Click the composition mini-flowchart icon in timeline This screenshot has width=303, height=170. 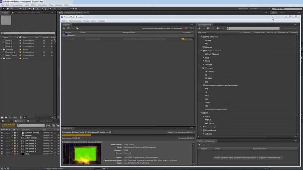[x=48, y=126]
